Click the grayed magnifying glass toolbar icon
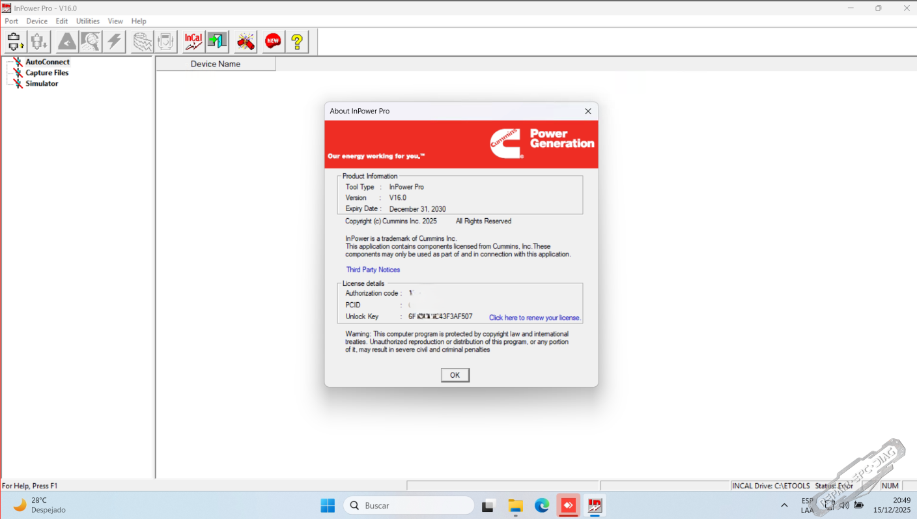 coord(91,42)
